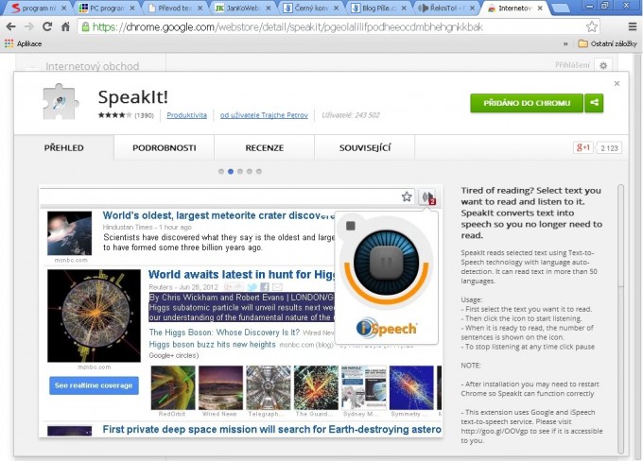Go back with the browser back arrow
The width and height of the screenshot is (643, 461).
tap(10, 27)
